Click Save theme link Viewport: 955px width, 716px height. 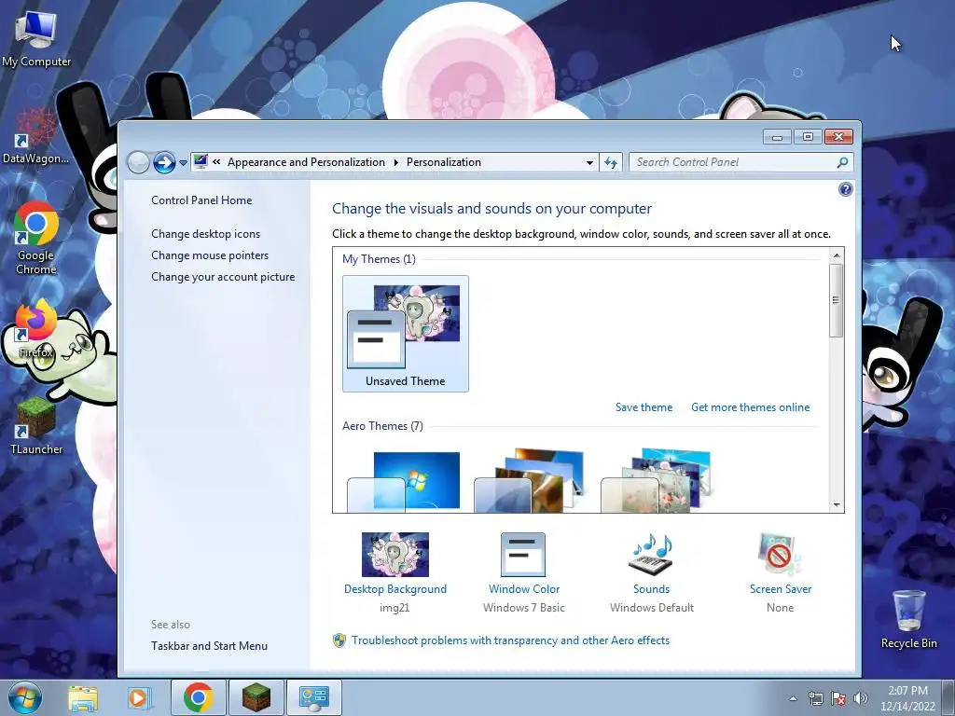(x=644, y=407)
